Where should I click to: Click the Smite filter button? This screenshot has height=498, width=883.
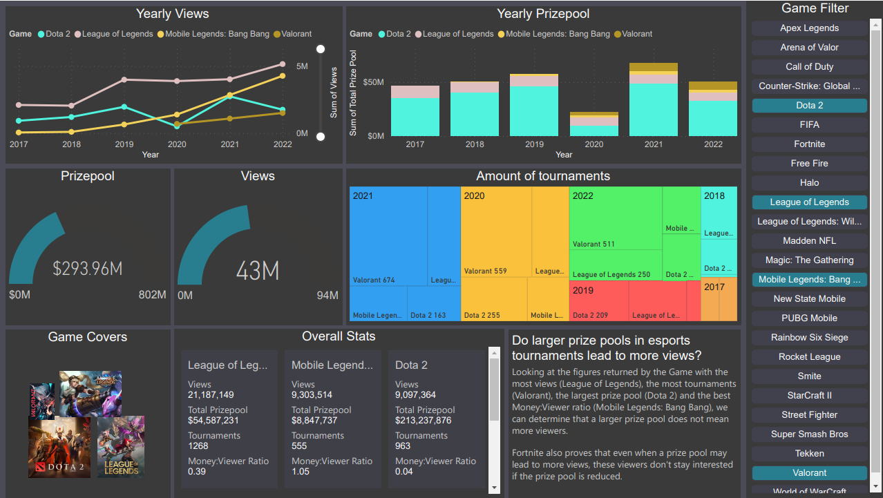[x=809, y=376]
